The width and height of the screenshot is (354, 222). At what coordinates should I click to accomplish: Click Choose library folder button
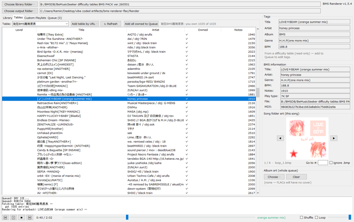pyautogui.click(x=19, y=4)
